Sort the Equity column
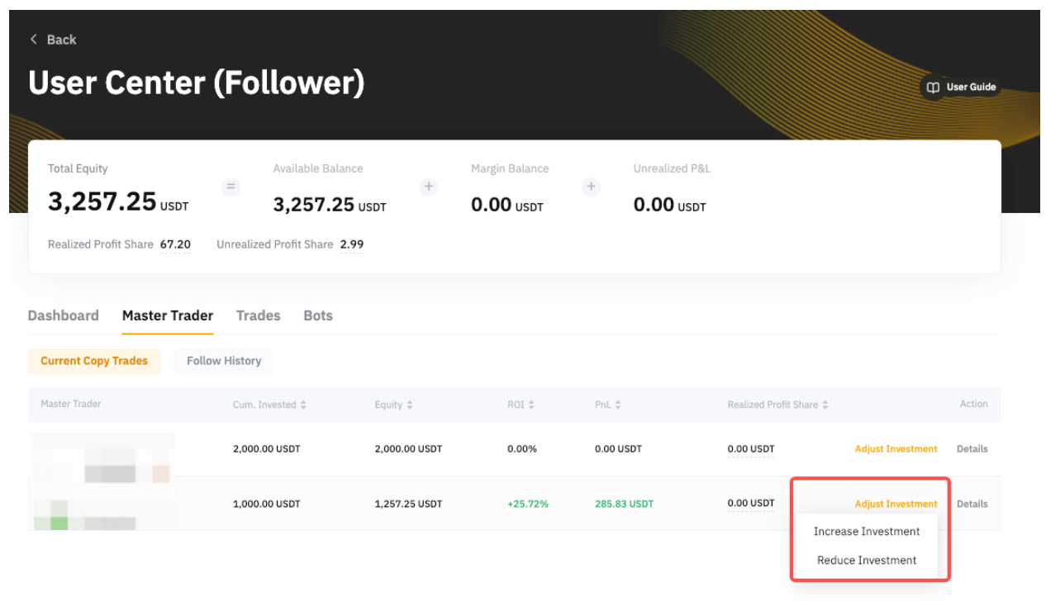 tap(410, 405)
